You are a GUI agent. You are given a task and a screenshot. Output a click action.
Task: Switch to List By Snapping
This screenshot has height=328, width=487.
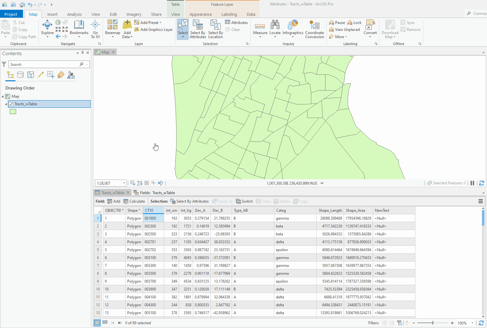click(x=50, y=75)
